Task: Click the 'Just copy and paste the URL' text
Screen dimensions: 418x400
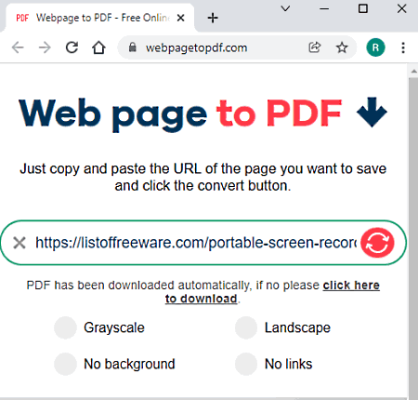Action: click(203, 177)
